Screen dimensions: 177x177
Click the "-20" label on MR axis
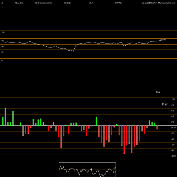[x=173, y=133]
